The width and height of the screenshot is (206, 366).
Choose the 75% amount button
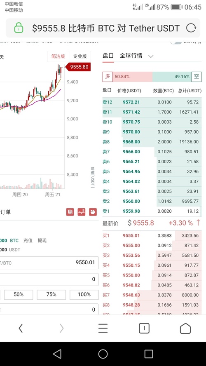51,295
